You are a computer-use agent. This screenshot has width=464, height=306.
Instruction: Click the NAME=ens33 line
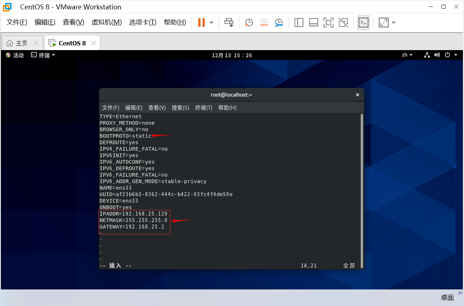click(115, 188)
